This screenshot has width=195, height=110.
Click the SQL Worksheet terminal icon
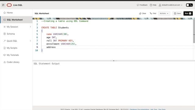tap(5, 20)
